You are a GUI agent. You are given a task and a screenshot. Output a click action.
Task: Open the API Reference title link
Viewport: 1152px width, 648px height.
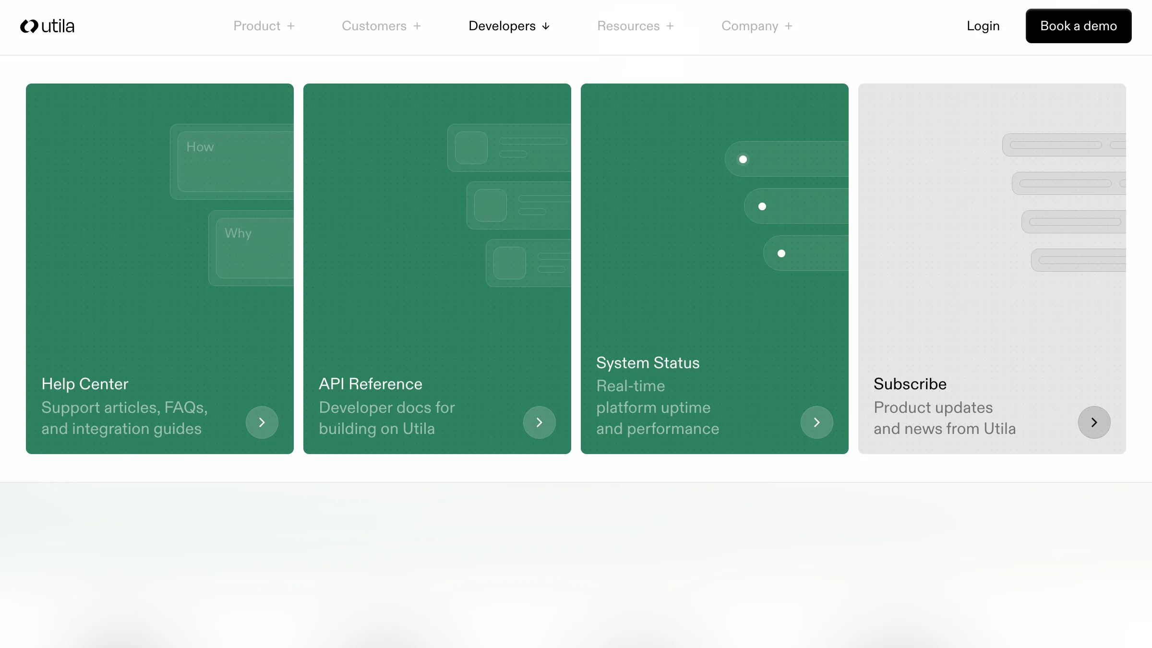(371, 384)
